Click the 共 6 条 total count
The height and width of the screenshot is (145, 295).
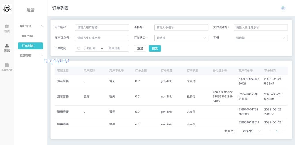tap(229, 131)
